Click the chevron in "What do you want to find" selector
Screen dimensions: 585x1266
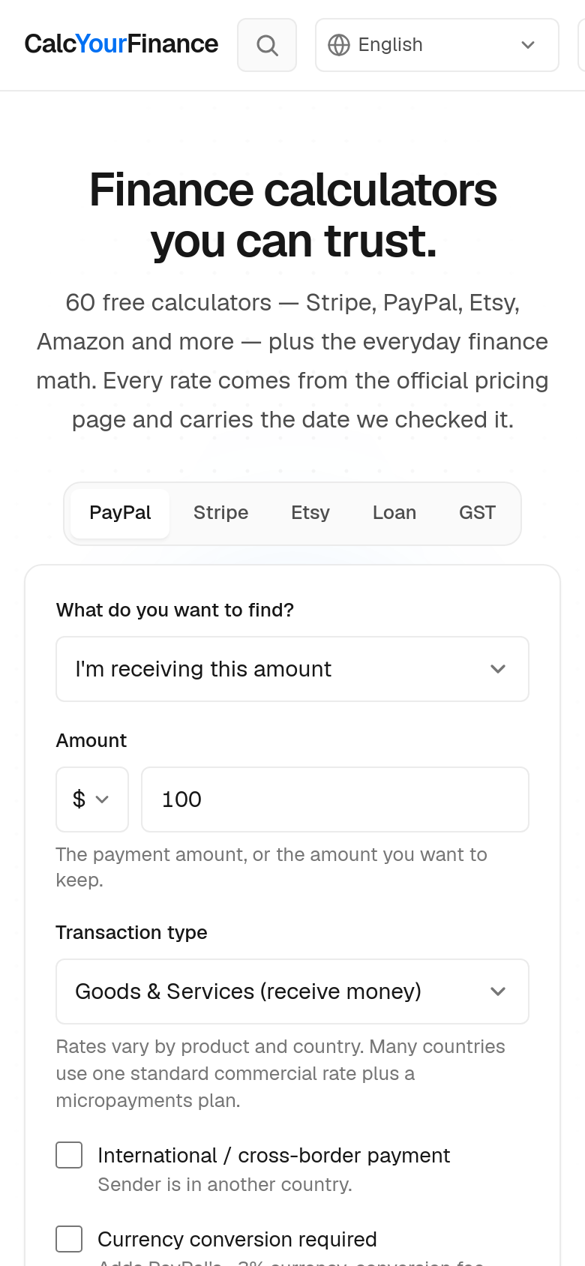click(x=498, y=669)
